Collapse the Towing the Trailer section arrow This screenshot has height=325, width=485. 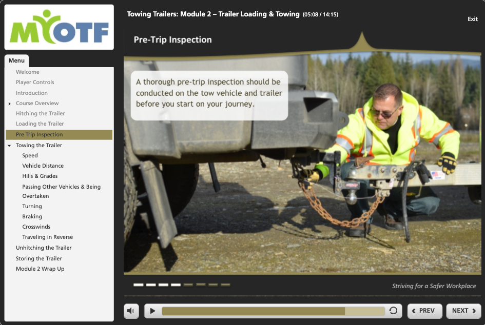(9, 146)
